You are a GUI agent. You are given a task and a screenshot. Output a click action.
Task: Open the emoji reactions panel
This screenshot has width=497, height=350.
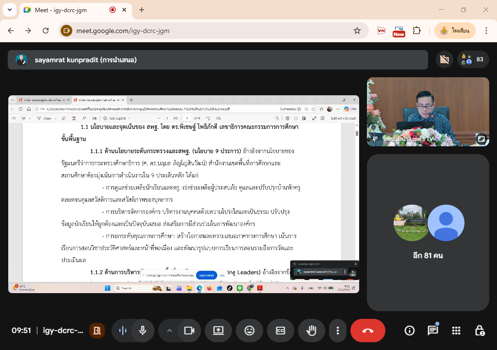249,331
